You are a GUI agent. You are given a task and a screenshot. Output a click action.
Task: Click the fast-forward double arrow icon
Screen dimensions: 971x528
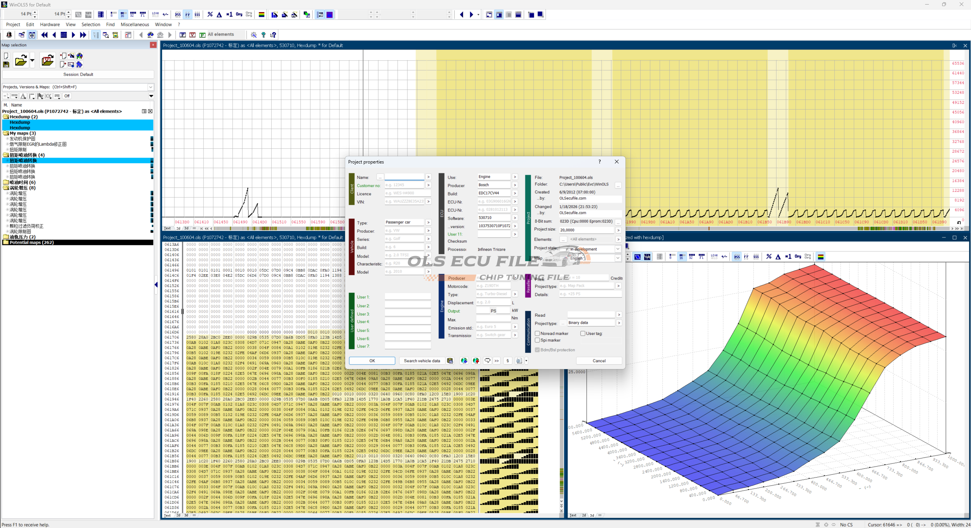pos(83,35)
